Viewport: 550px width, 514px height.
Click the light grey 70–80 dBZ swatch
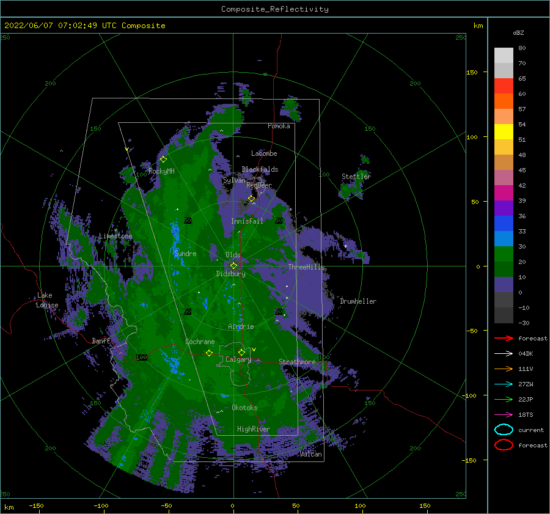click(504, 56)
